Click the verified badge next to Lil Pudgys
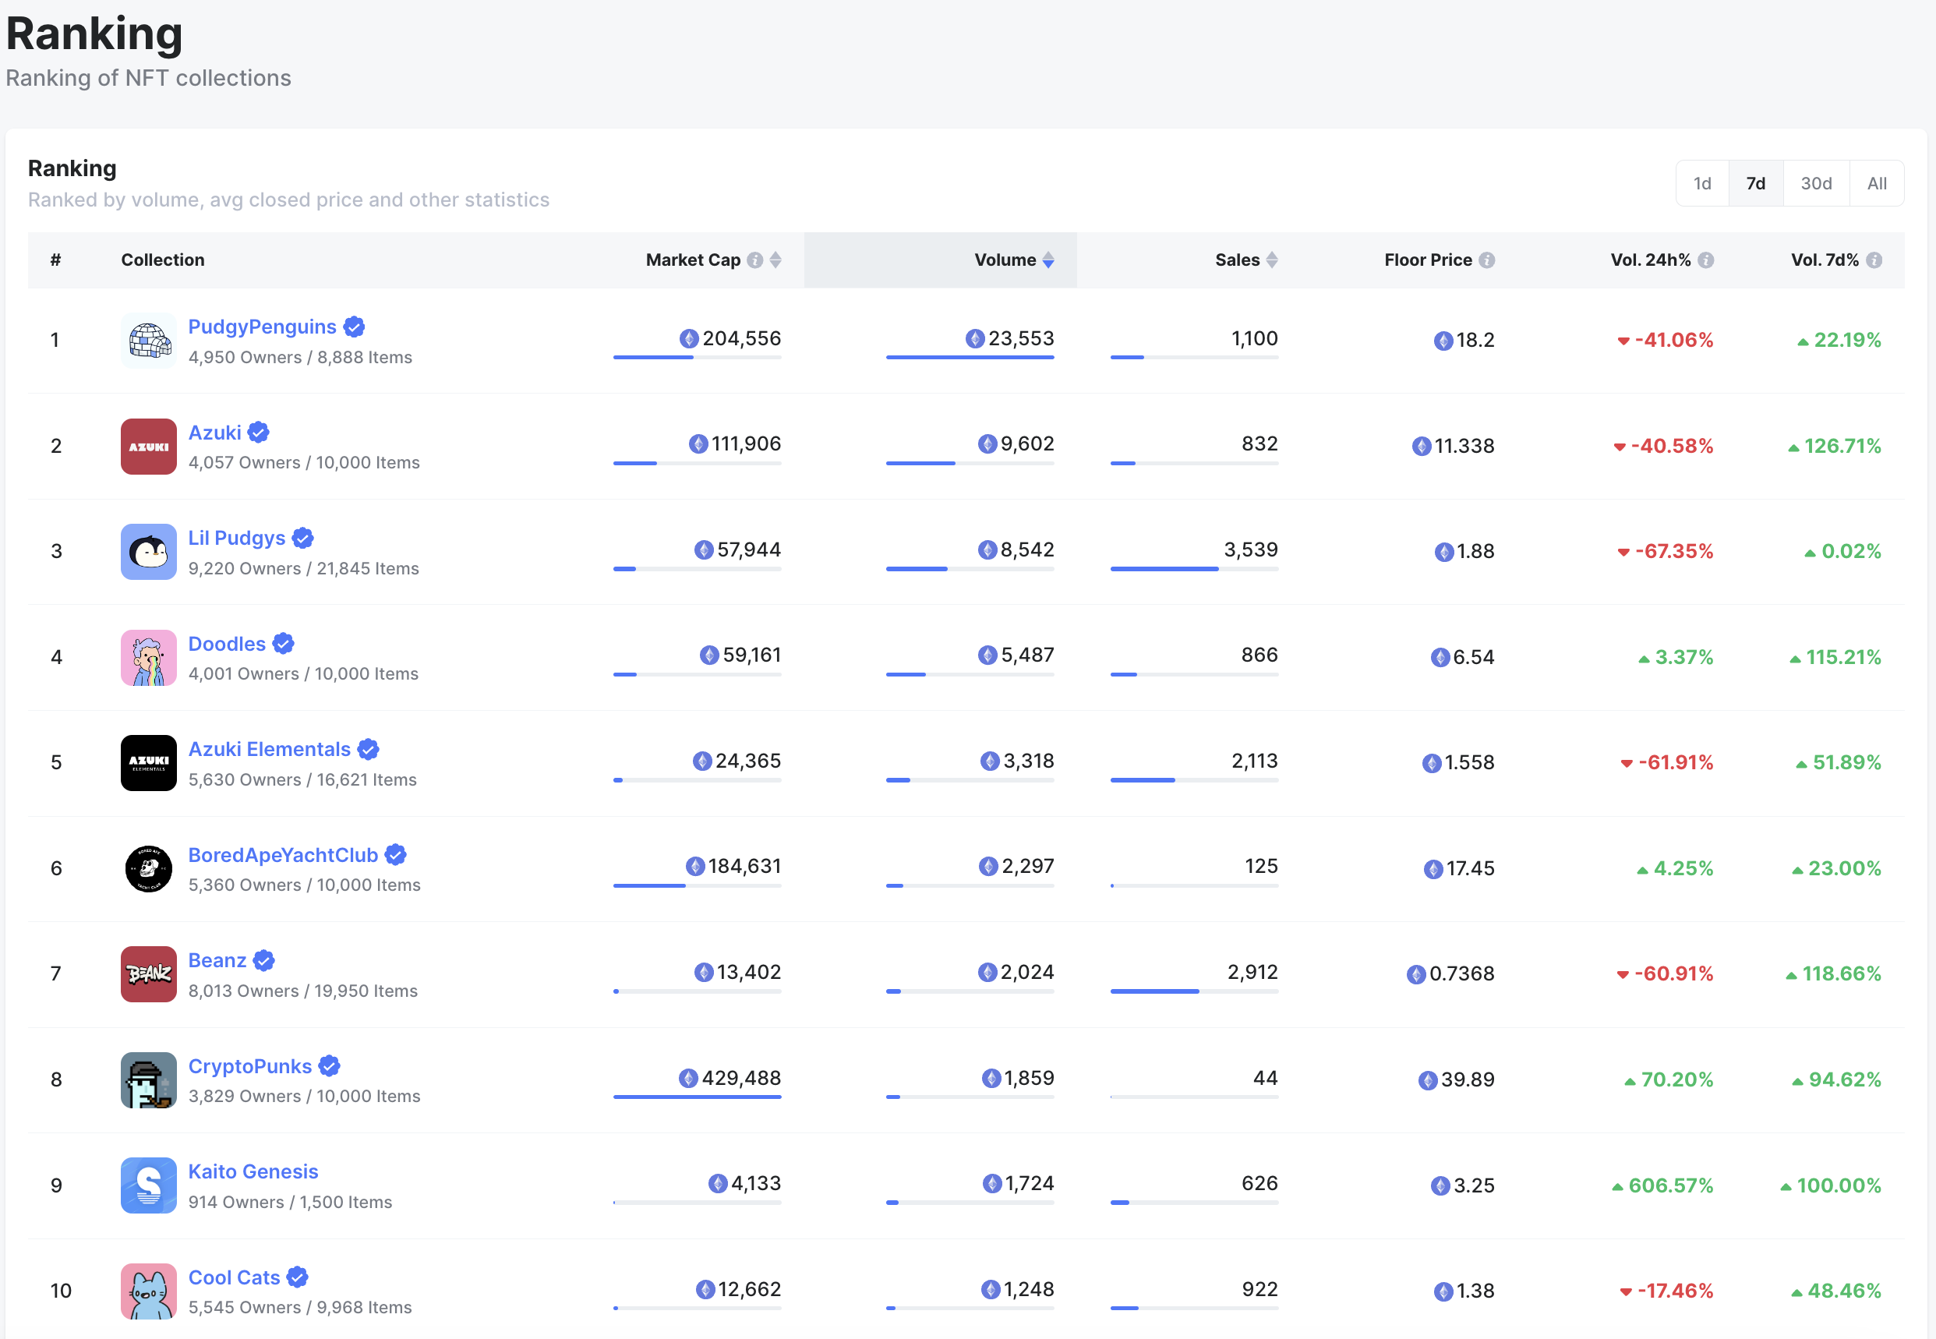1936x1339 pixels. tap(303, 538)
